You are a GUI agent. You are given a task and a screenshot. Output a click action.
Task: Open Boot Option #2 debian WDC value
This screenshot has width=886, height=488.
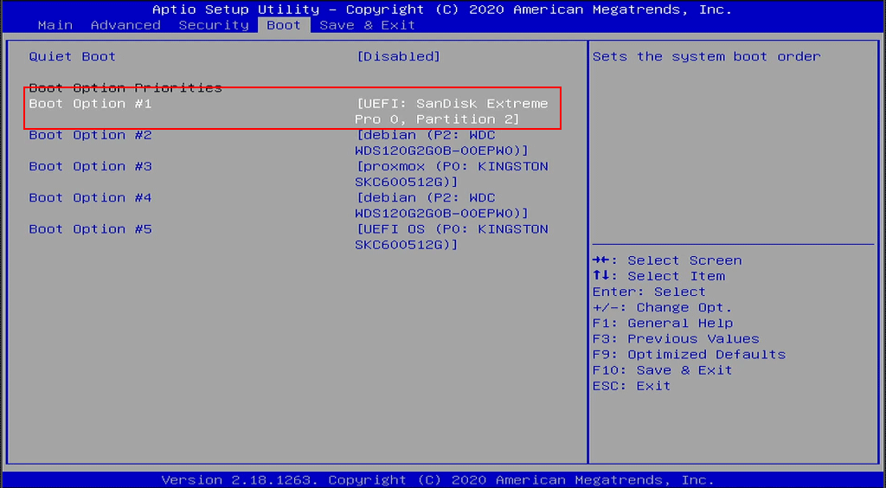pyautogui.click(x=442, y=143)
